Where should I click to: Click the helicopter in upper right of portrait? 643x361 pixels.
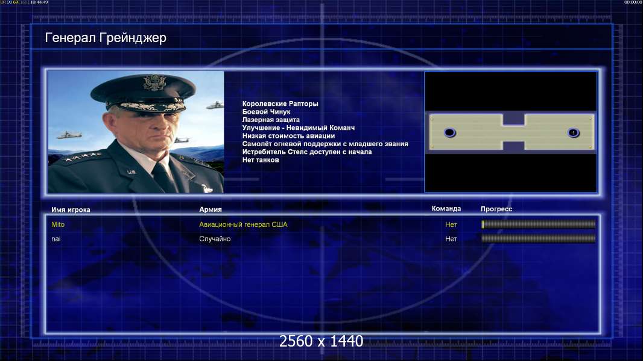tap(215, 105)
